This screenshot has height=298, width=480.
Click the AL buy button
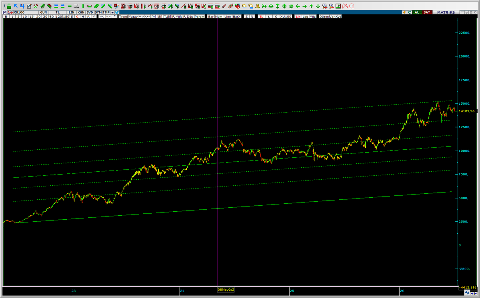[417, 12]
